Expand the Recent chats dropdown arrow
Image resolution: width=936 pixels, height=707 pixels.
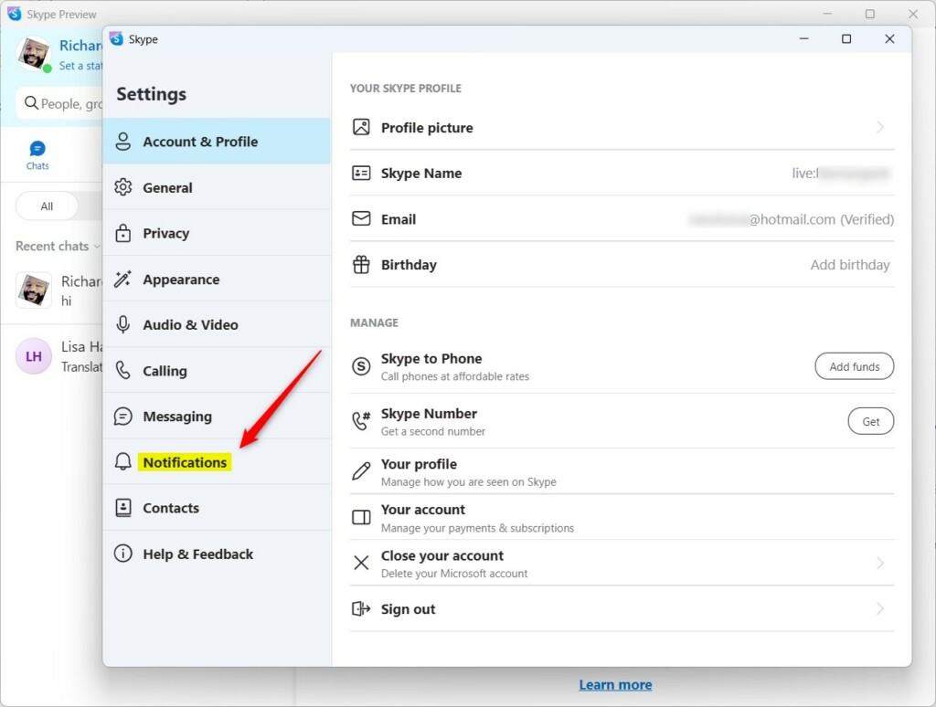[x=97, y=247]
